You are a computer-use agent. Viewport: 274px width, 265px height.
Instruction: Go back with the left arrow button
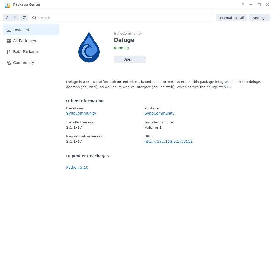click(x=7, y=18)
